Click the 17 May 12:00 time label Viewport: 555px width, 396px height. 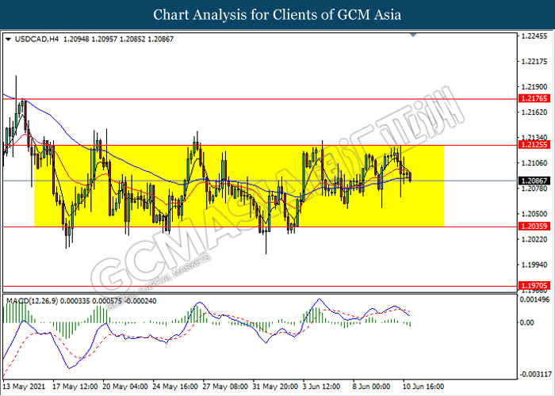pyautogui.click(x=75, y=386)
